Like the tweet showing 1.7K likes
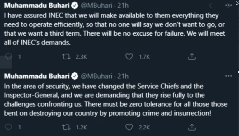 (129, 57)
